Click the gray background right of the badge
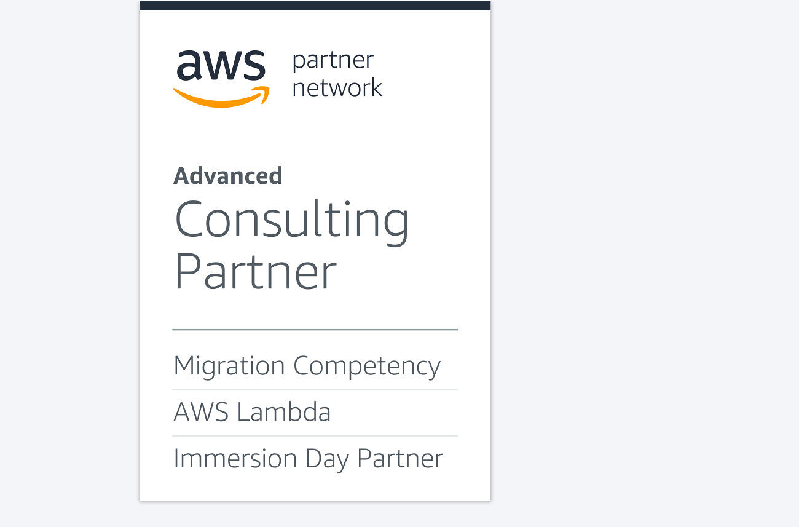Viewport: 799px width, 527px height. coord(644,263)
